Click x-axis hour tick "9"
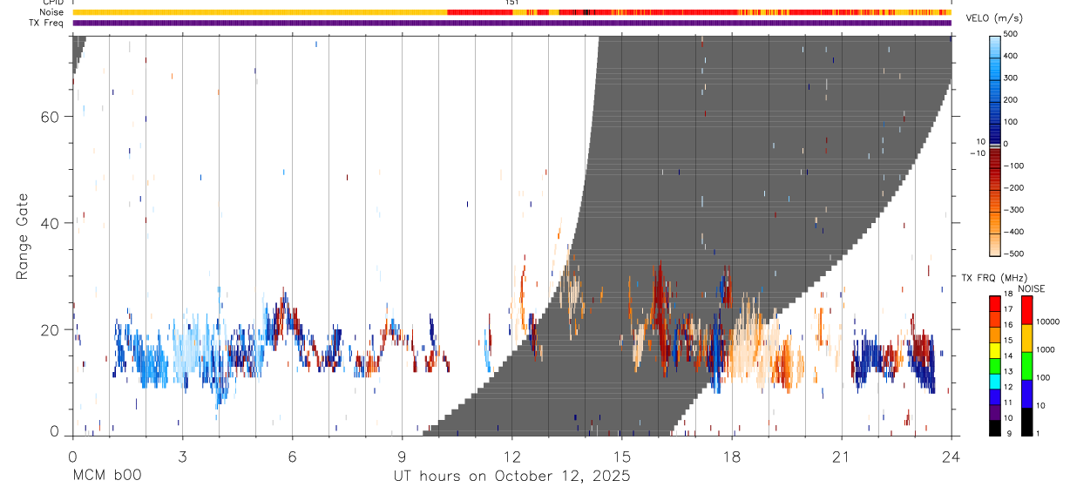The image size is (1070, 494). click(402, 457)
